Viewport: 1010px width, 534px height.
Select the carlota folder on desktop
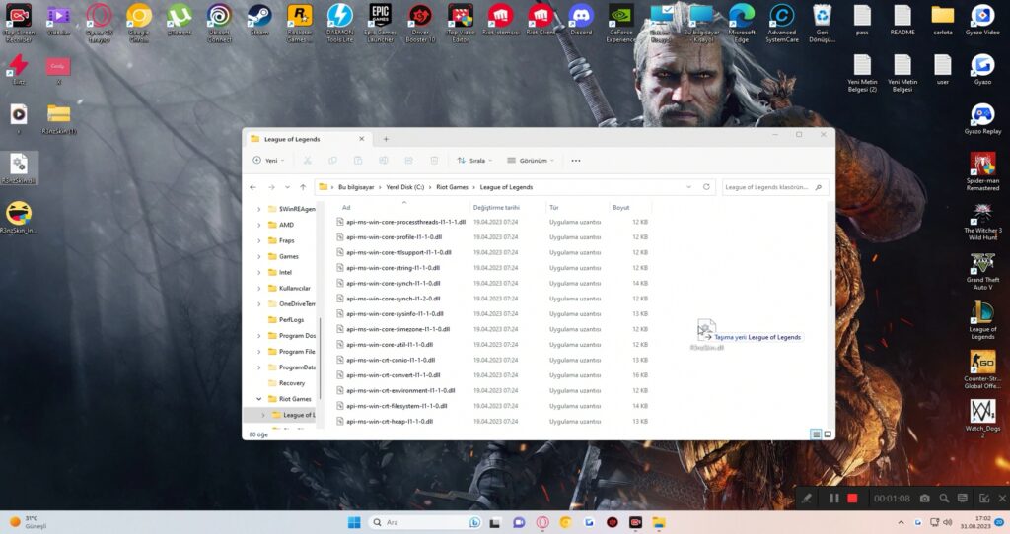[x=942, y=21]
